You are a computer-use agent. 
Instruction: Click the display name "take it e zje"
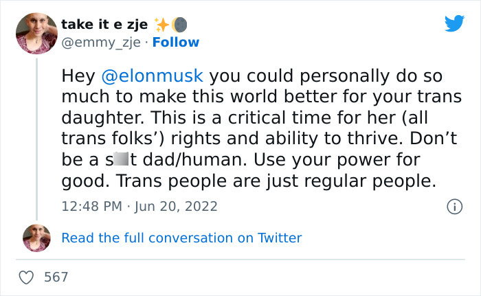pyautogui.click(x=104, y=25)
